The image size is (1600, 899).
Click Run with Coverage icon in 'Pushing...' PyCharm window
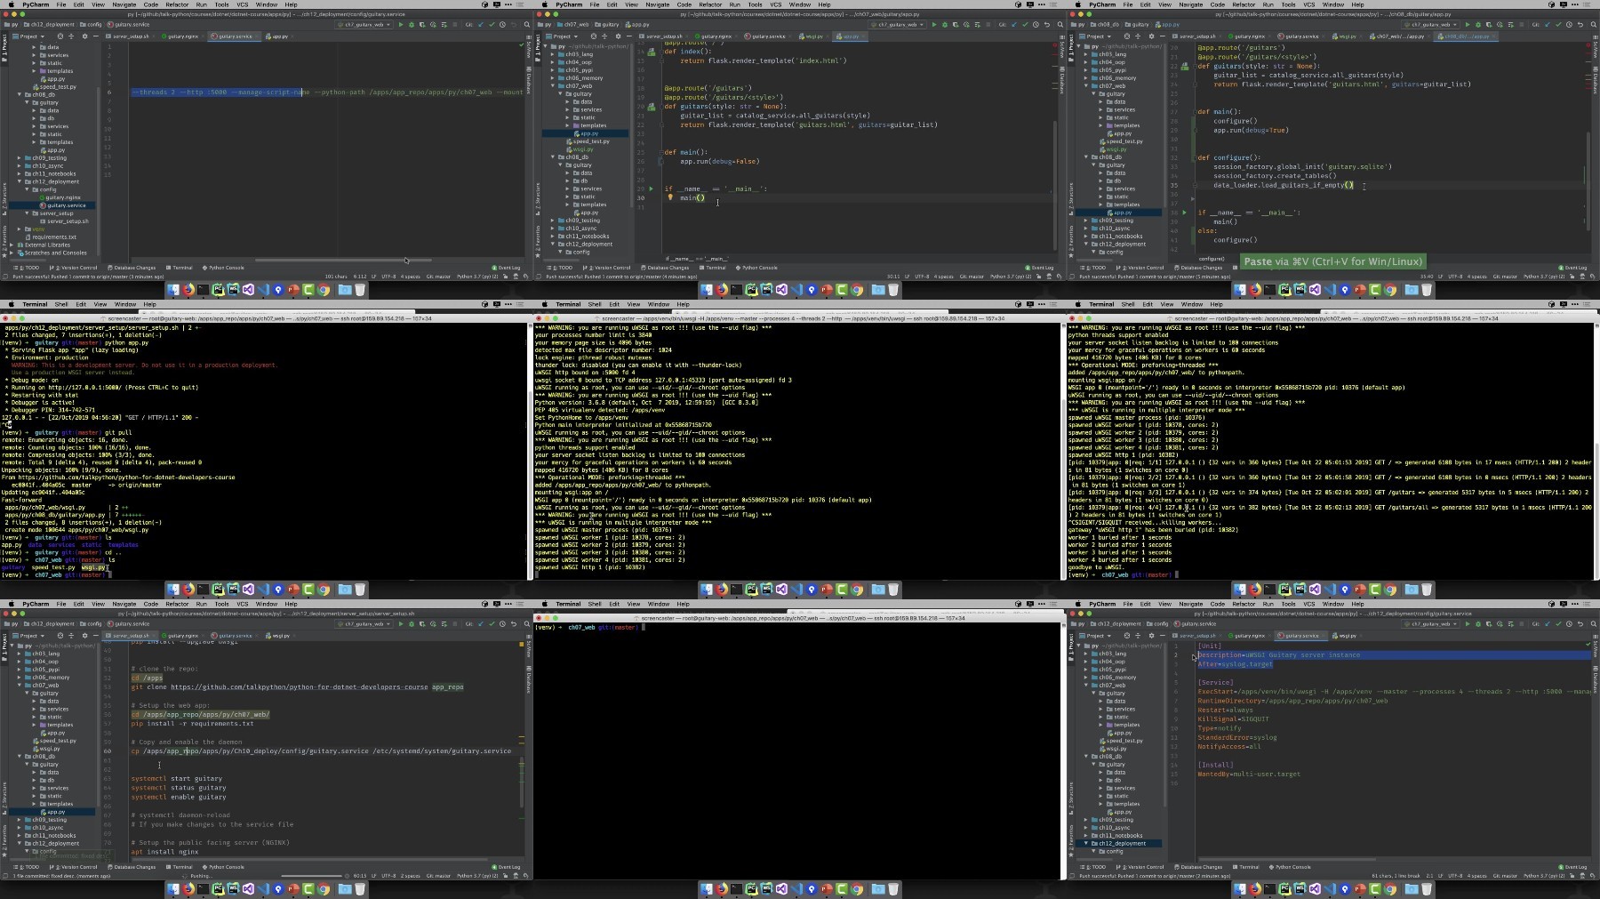click(422, 624)
